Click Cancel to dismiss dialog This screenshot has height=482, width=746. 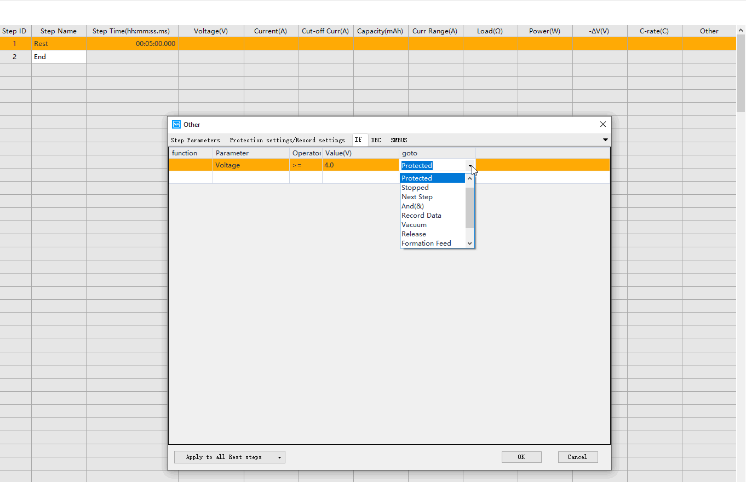(x=577, y=457)
